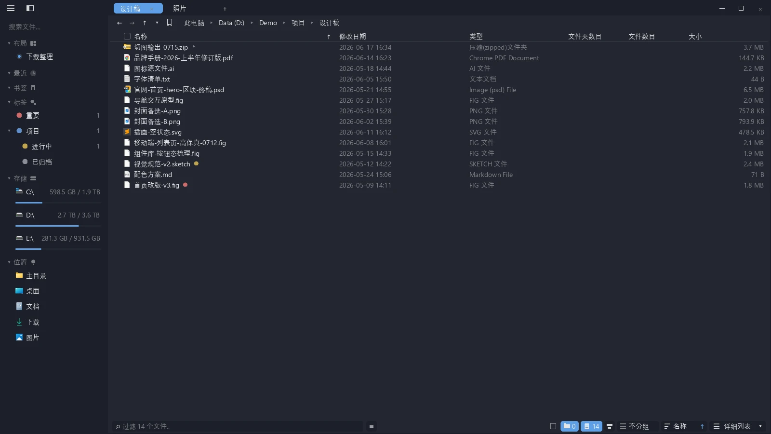Screen dimensions: 771x434
Task: Focus the 过滤 14 个文件 filter box
Action: point(238,426)
